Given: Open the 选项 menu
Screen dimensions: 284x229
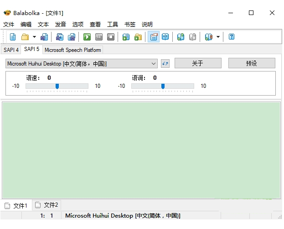Looking at the screenshot, I should tap(78, 25).
